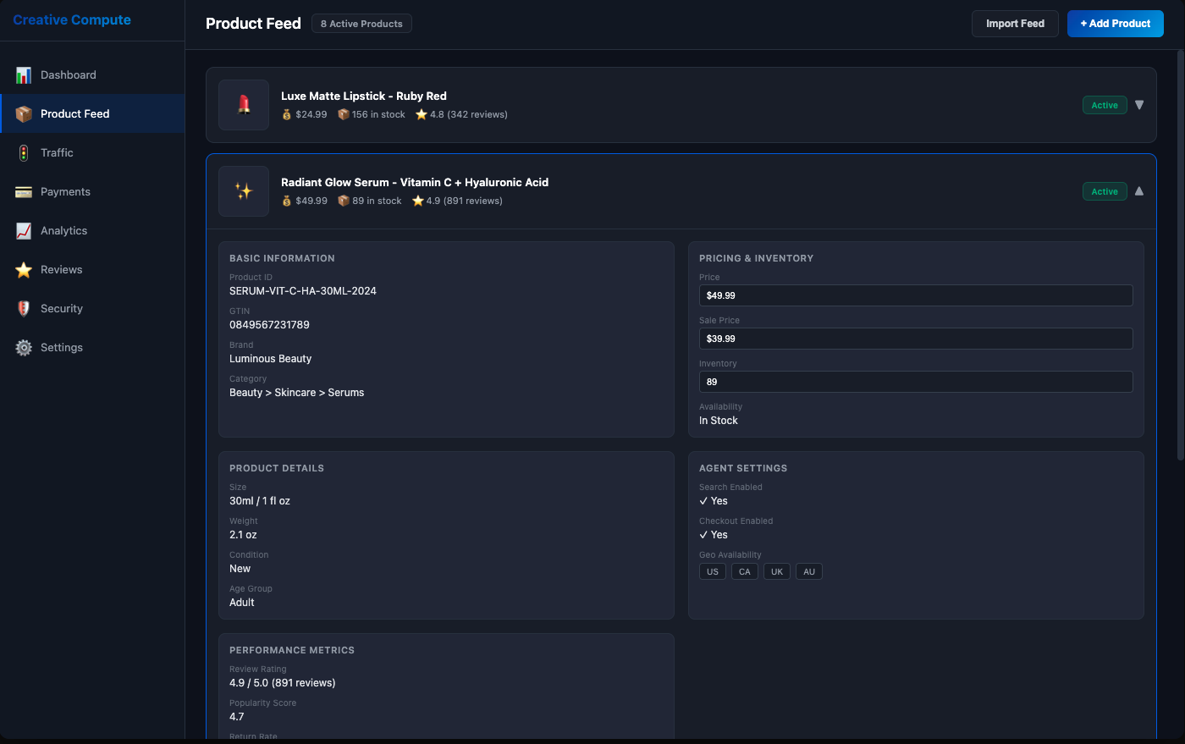Select the Product Feed sidebar icon
This screenshot has width=1185, height=744.
(23, 113)
